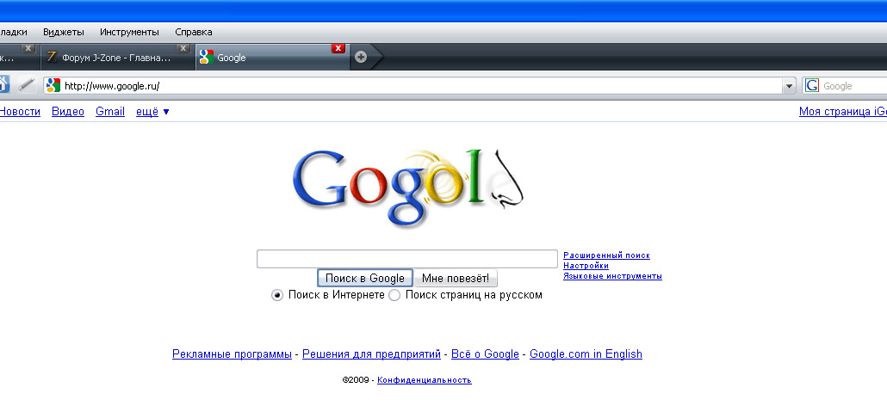
Task: Click the Мне повезёт! button
Action: [456, 278]
